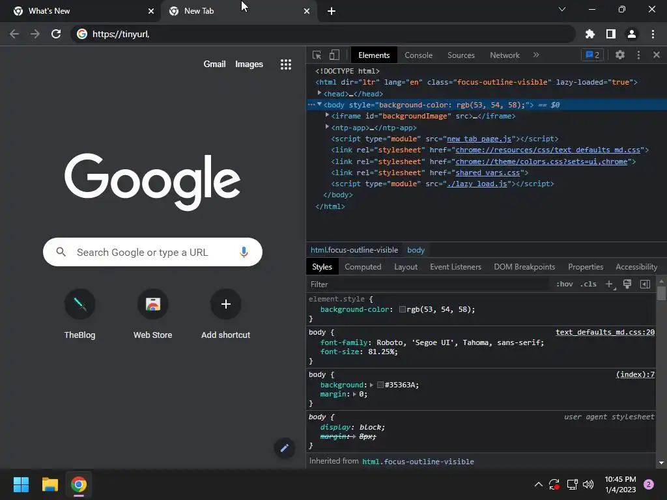667x500 pixels.
Task: Click the styles pane scrollbar thumb
Action: pyautogui.click(x=661, y=294)
